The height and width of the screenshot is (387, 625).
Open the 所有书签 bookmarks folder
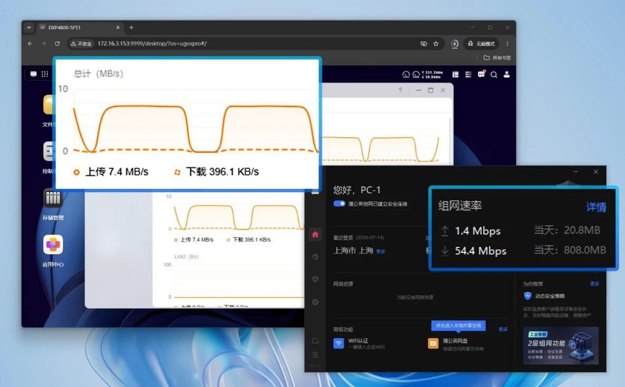[x=497, y=58]
